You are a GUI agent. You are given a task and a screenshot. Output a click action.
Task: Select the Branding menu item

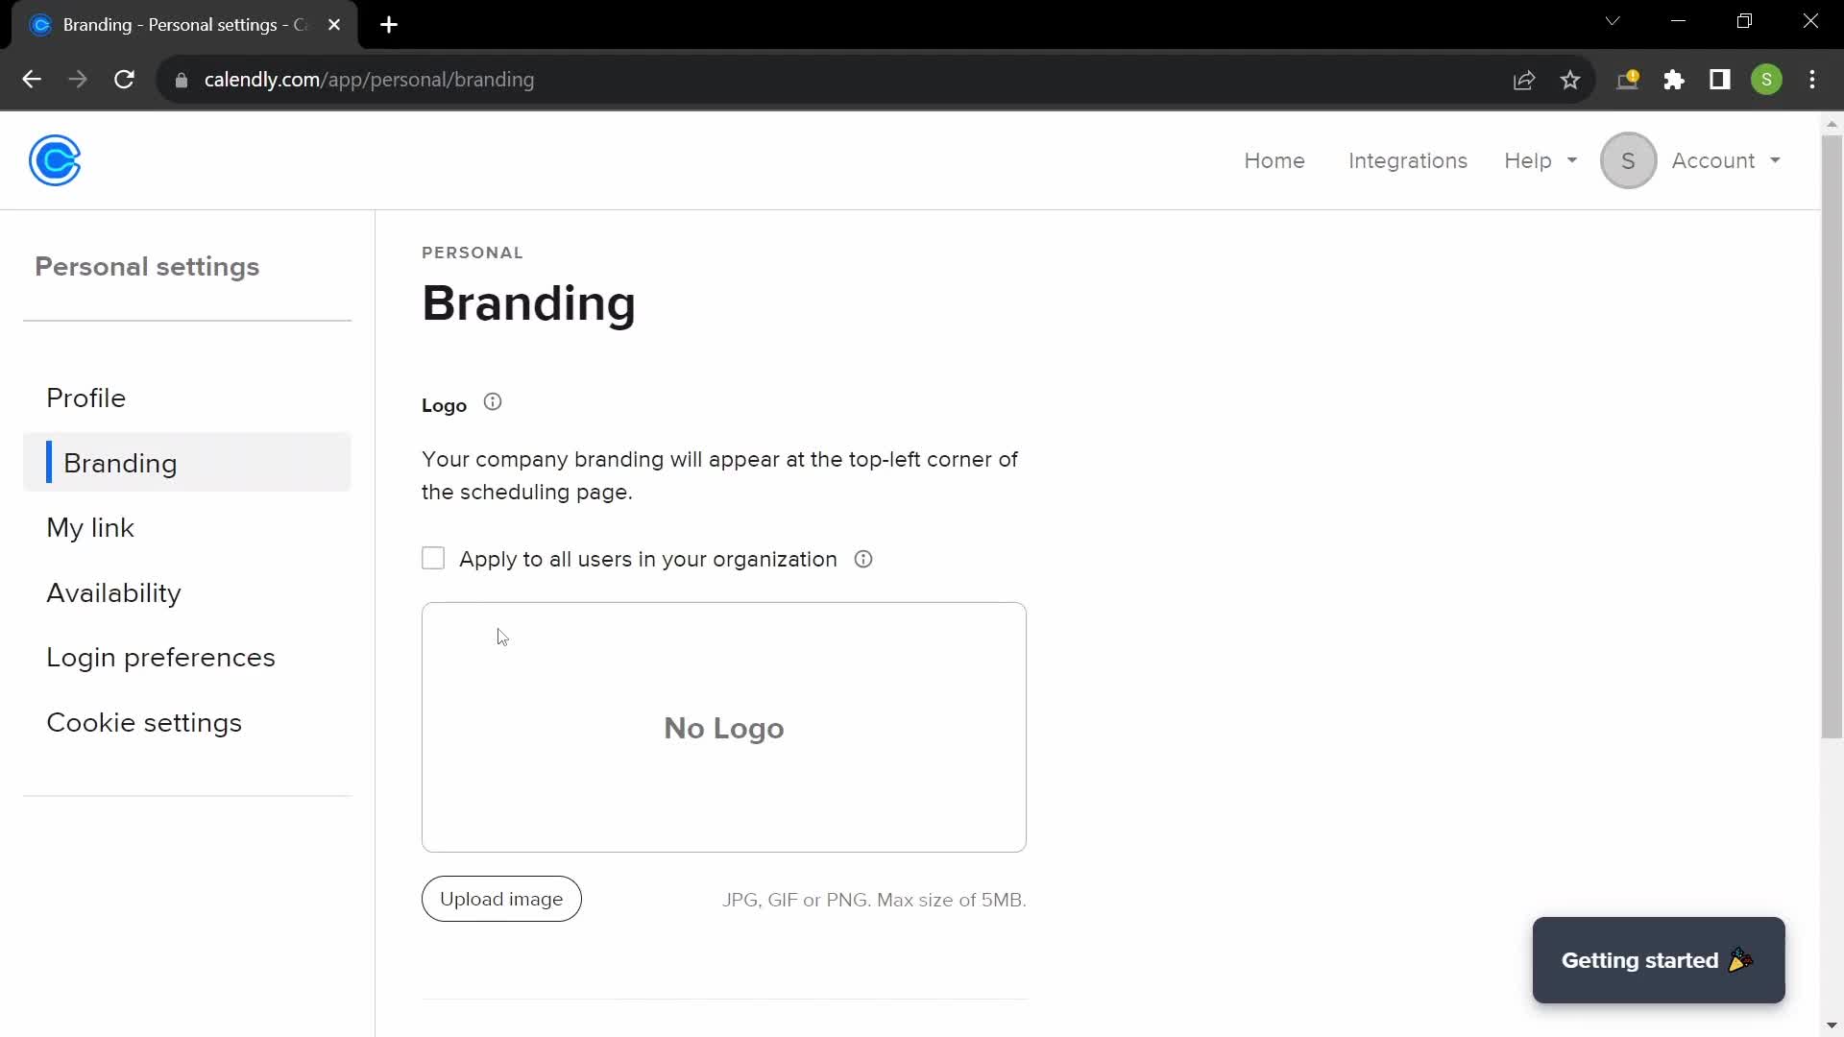pos(120,462)
